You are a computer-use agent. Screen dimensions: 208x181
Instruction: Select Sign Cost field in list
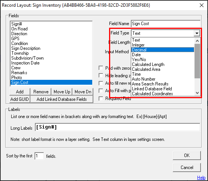pos(51,82)
